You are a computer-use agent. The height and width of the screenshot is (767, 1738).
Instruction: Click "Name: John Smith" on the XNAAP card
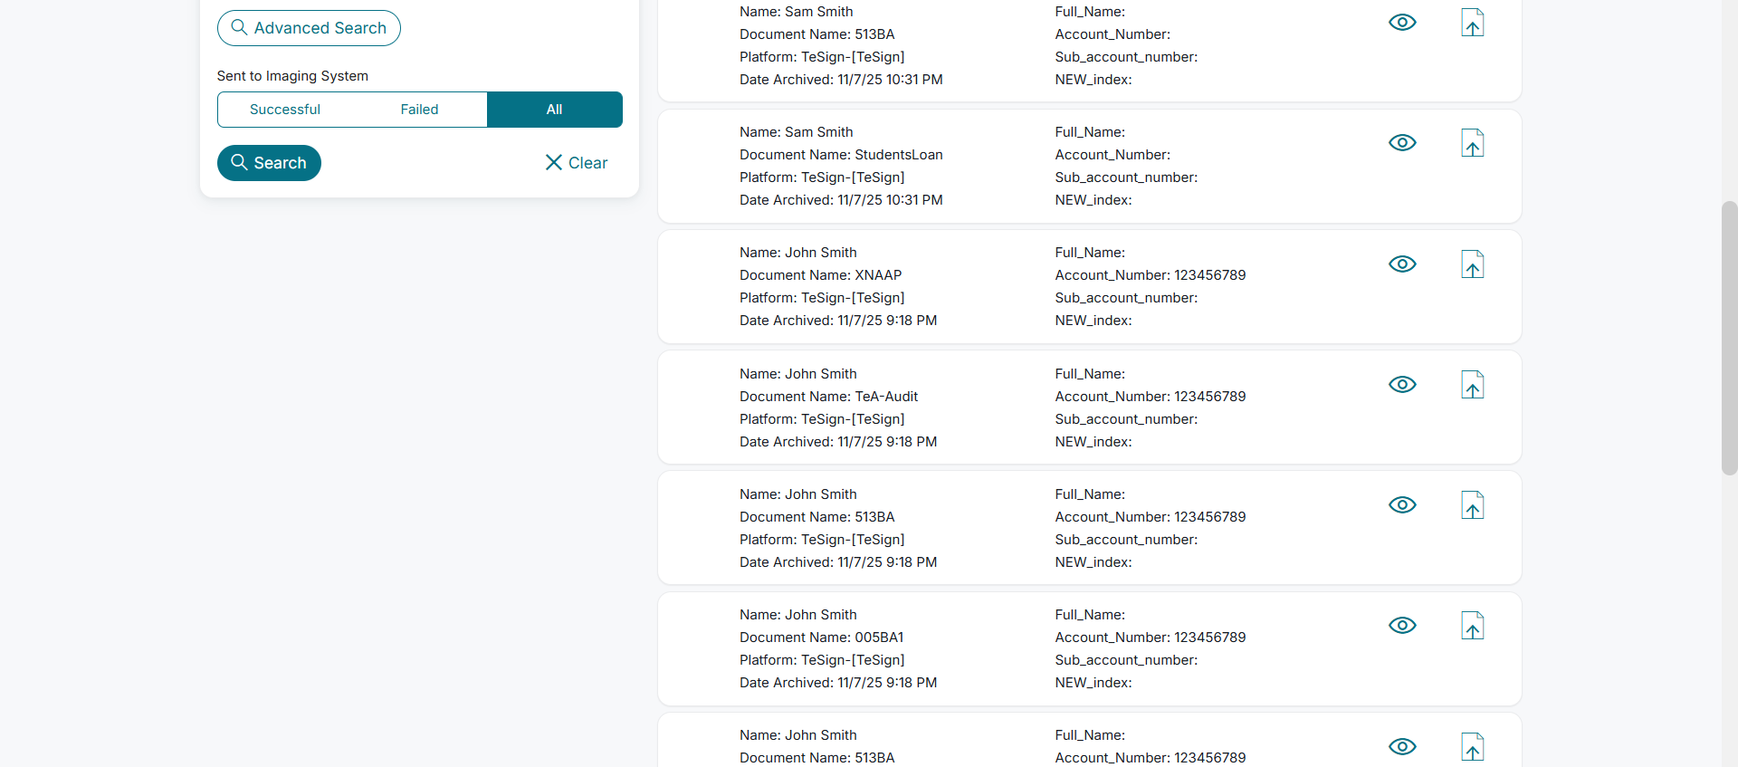point(797,253)
